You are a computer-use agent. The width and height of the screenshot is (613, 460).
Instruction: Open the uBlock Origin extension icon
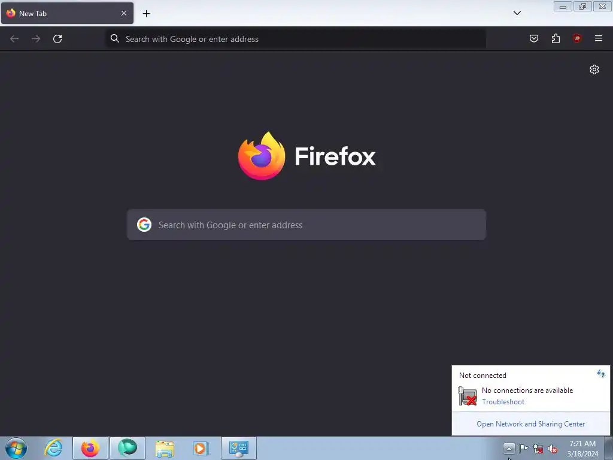[x=577, y=38]
